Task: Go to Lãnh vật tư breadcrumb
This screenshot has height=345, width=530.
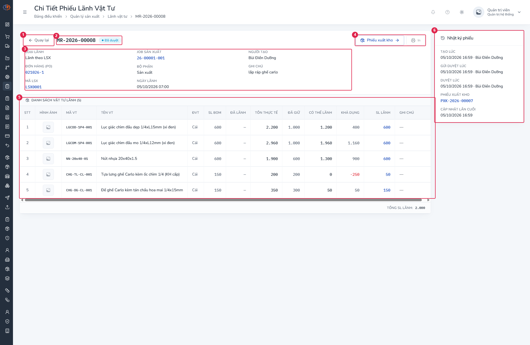Action: pyautogui.click(x=117, y=17)
